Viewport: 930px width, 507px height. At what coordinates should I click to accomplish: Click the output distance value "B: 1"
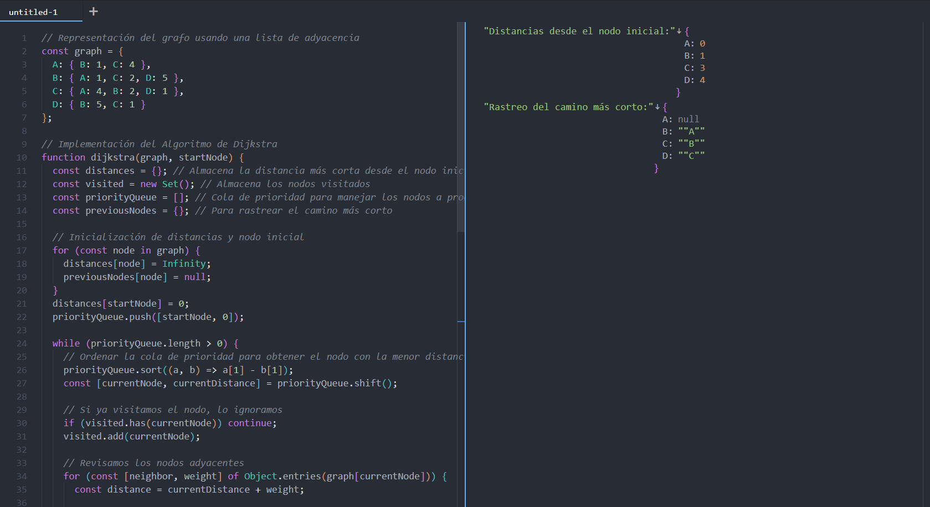pos(695,56)
